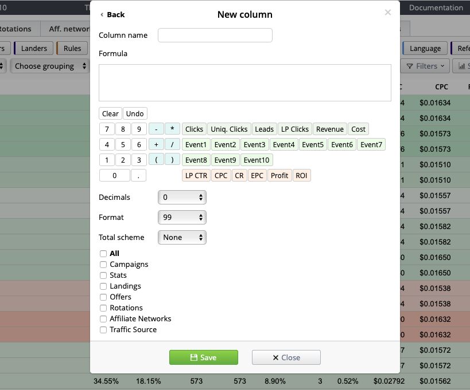Expand the Format dropdown
Image resolution: width=470 pixels, height=390 pixels.
click(182, 218)
